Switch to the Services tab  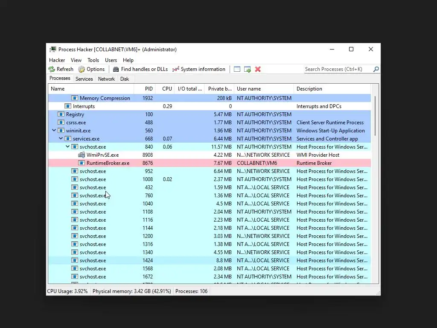pyautogui.click(x=84, y=79)
